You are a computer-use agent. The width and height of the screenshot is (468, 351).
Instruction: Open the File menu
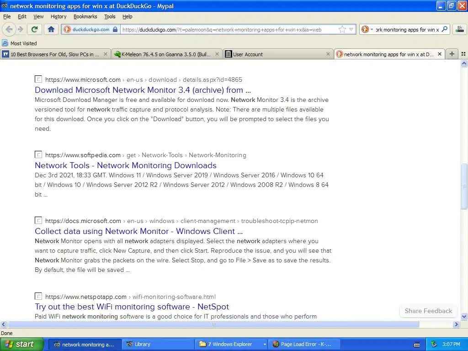(x=6, y=16)
